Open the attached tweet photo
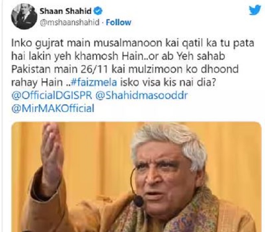265x232 pixels. coord(137,177)
